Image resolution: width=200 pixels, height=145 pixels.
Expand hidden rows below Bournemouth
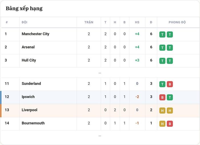100,136
